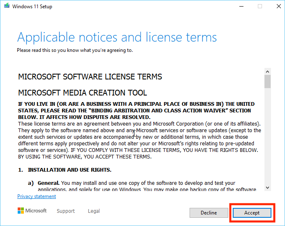285x226 pixels.
Task: Click the Decline button
Action: [209, 213]
